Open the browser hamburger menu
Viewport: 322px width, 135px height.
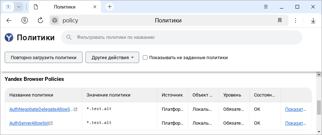(266, 7)
